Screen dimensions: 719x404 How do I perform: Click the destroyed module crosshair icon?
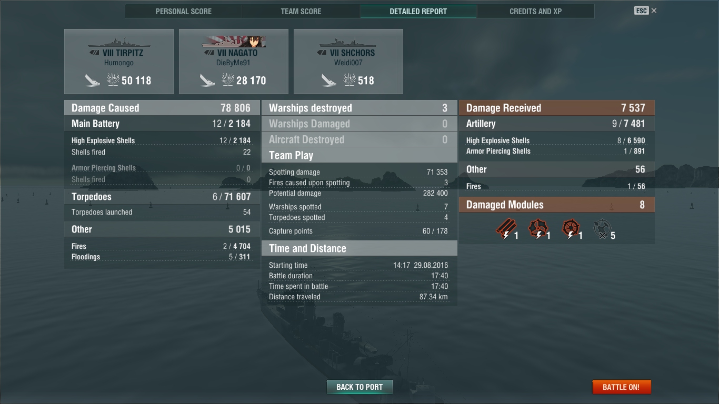click(602, 230)
